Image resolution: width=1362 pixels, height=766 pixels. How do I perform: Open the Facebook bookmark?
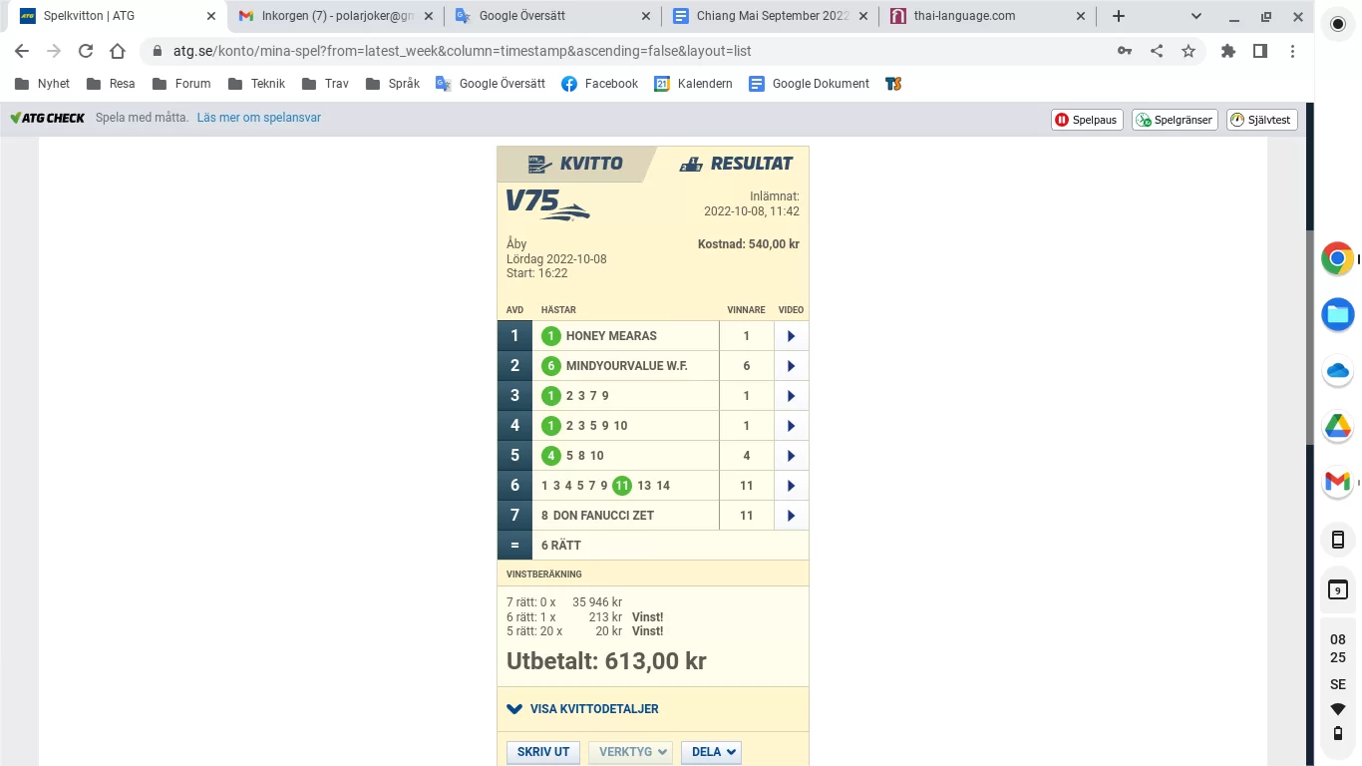[599, 84]
